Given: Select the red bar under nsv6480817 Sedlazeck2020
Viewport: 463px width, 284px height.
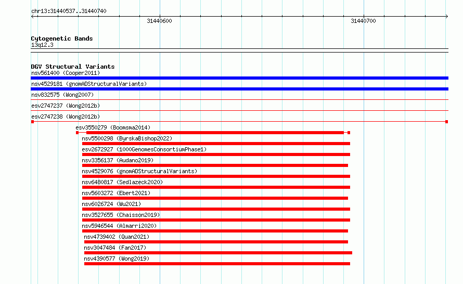Looking at the screenshot, I should click(216, 187).
